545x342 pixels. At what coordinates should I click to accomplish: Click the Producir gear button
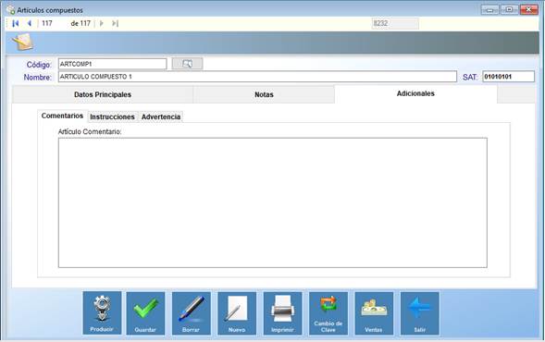tap(102, 312)
